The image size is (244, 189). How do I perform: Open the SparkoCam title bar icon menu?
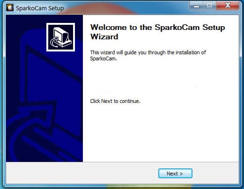(10, 7)
